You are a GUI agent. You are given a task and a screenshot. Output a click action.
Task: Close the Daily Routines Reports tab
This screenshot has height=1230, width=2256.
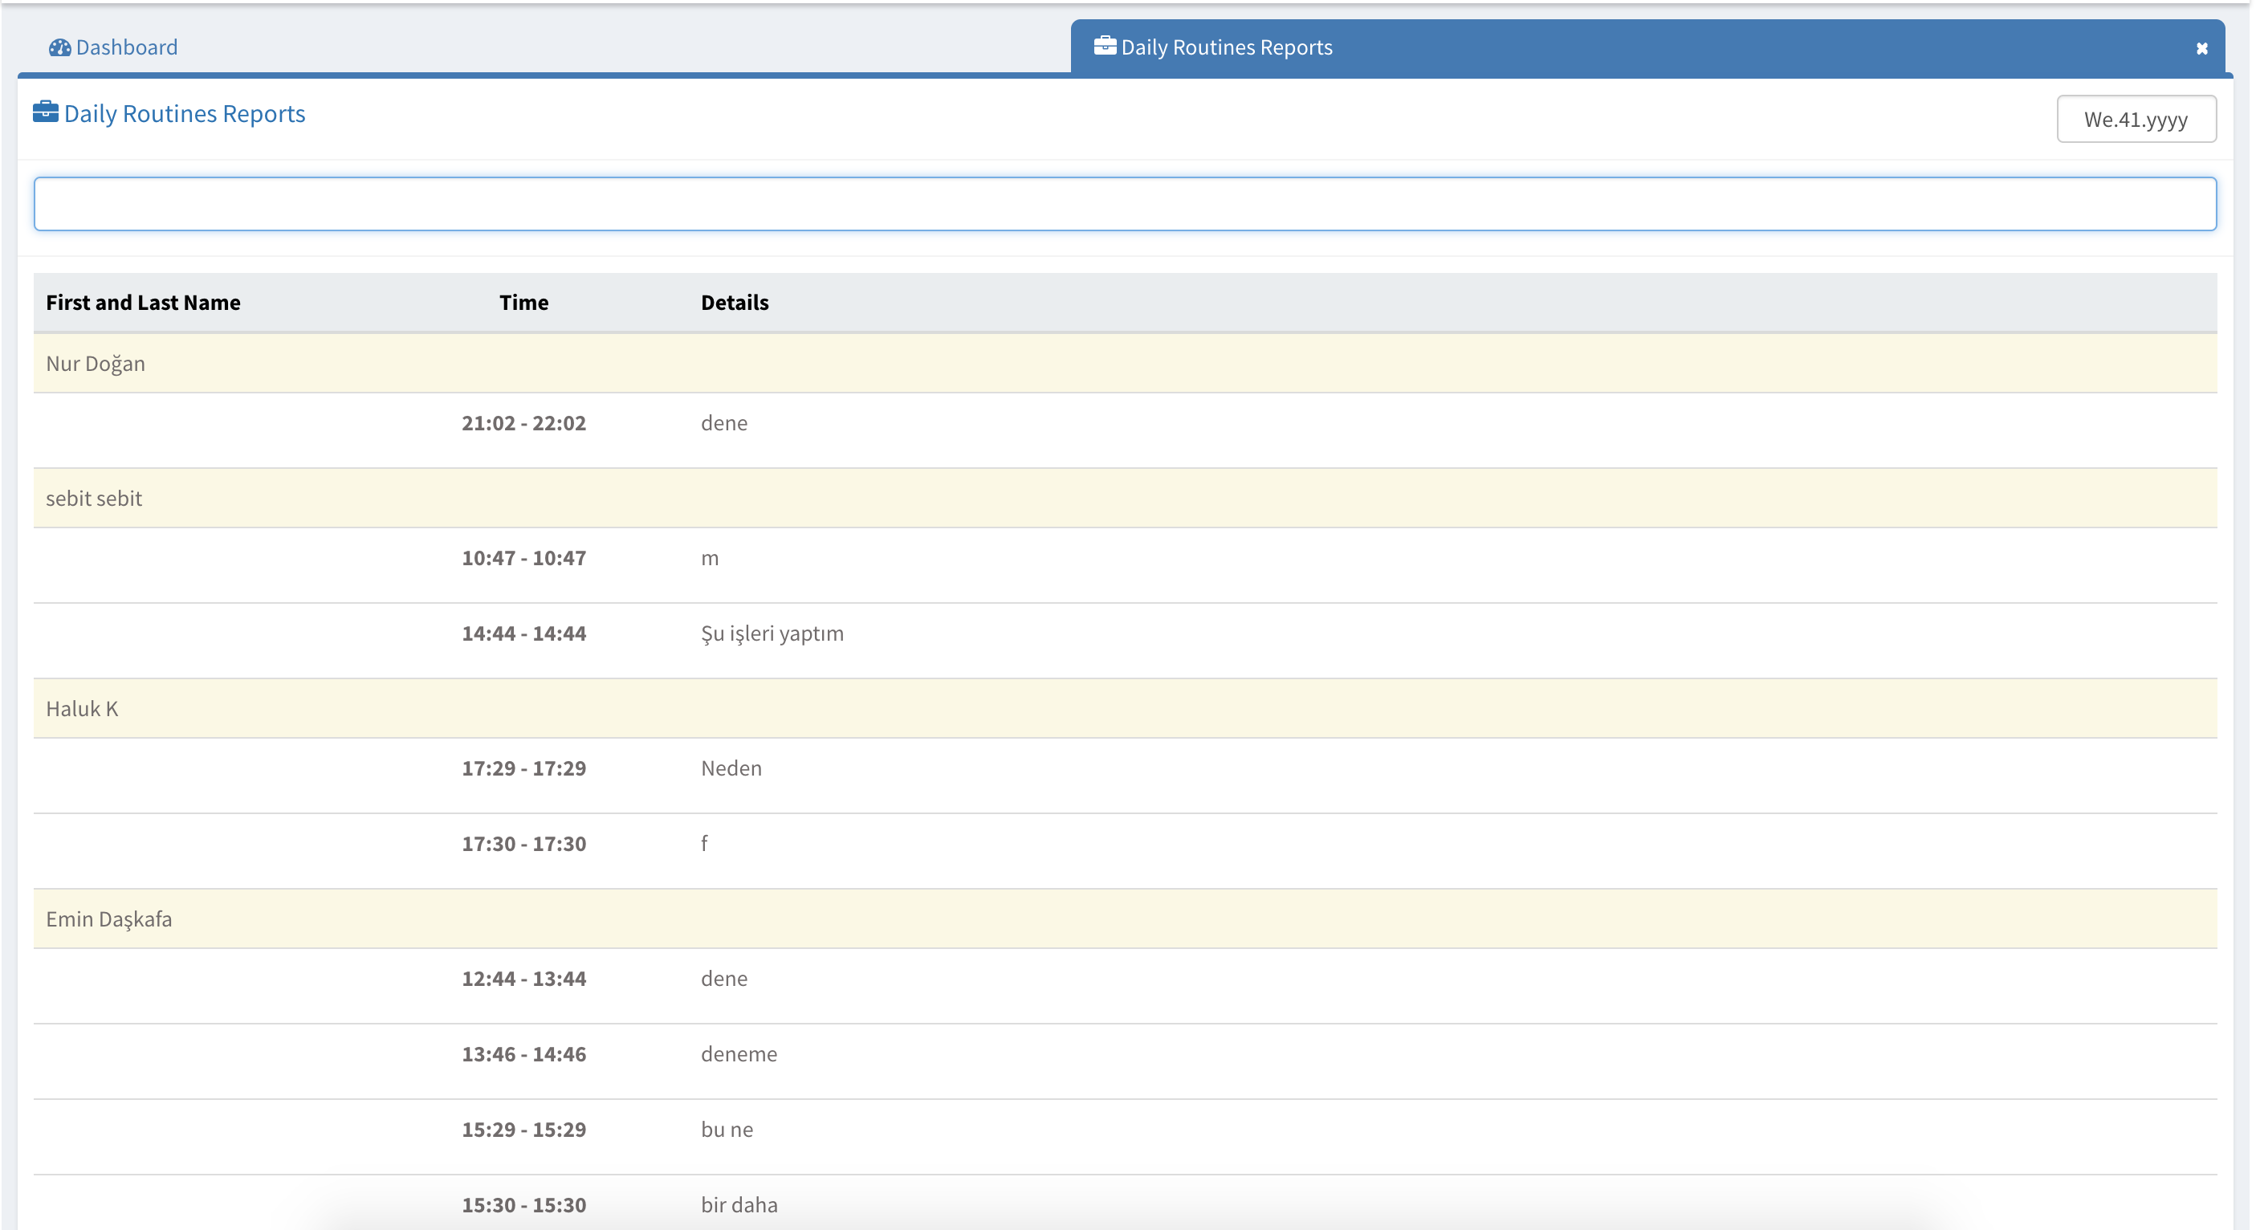pos(2201,49)
